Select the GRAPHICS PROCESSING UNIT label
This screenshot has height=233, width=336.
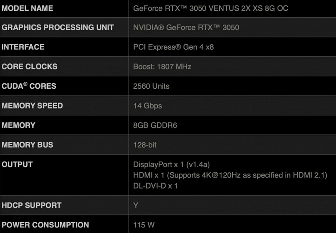coord(58,28)
